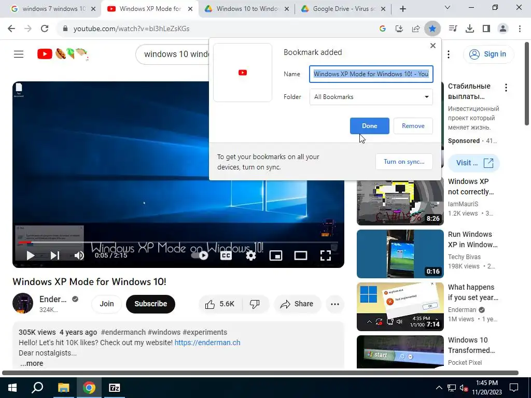Open taskbar search
This screenshot has height=398, width=531.
[37, 388]
